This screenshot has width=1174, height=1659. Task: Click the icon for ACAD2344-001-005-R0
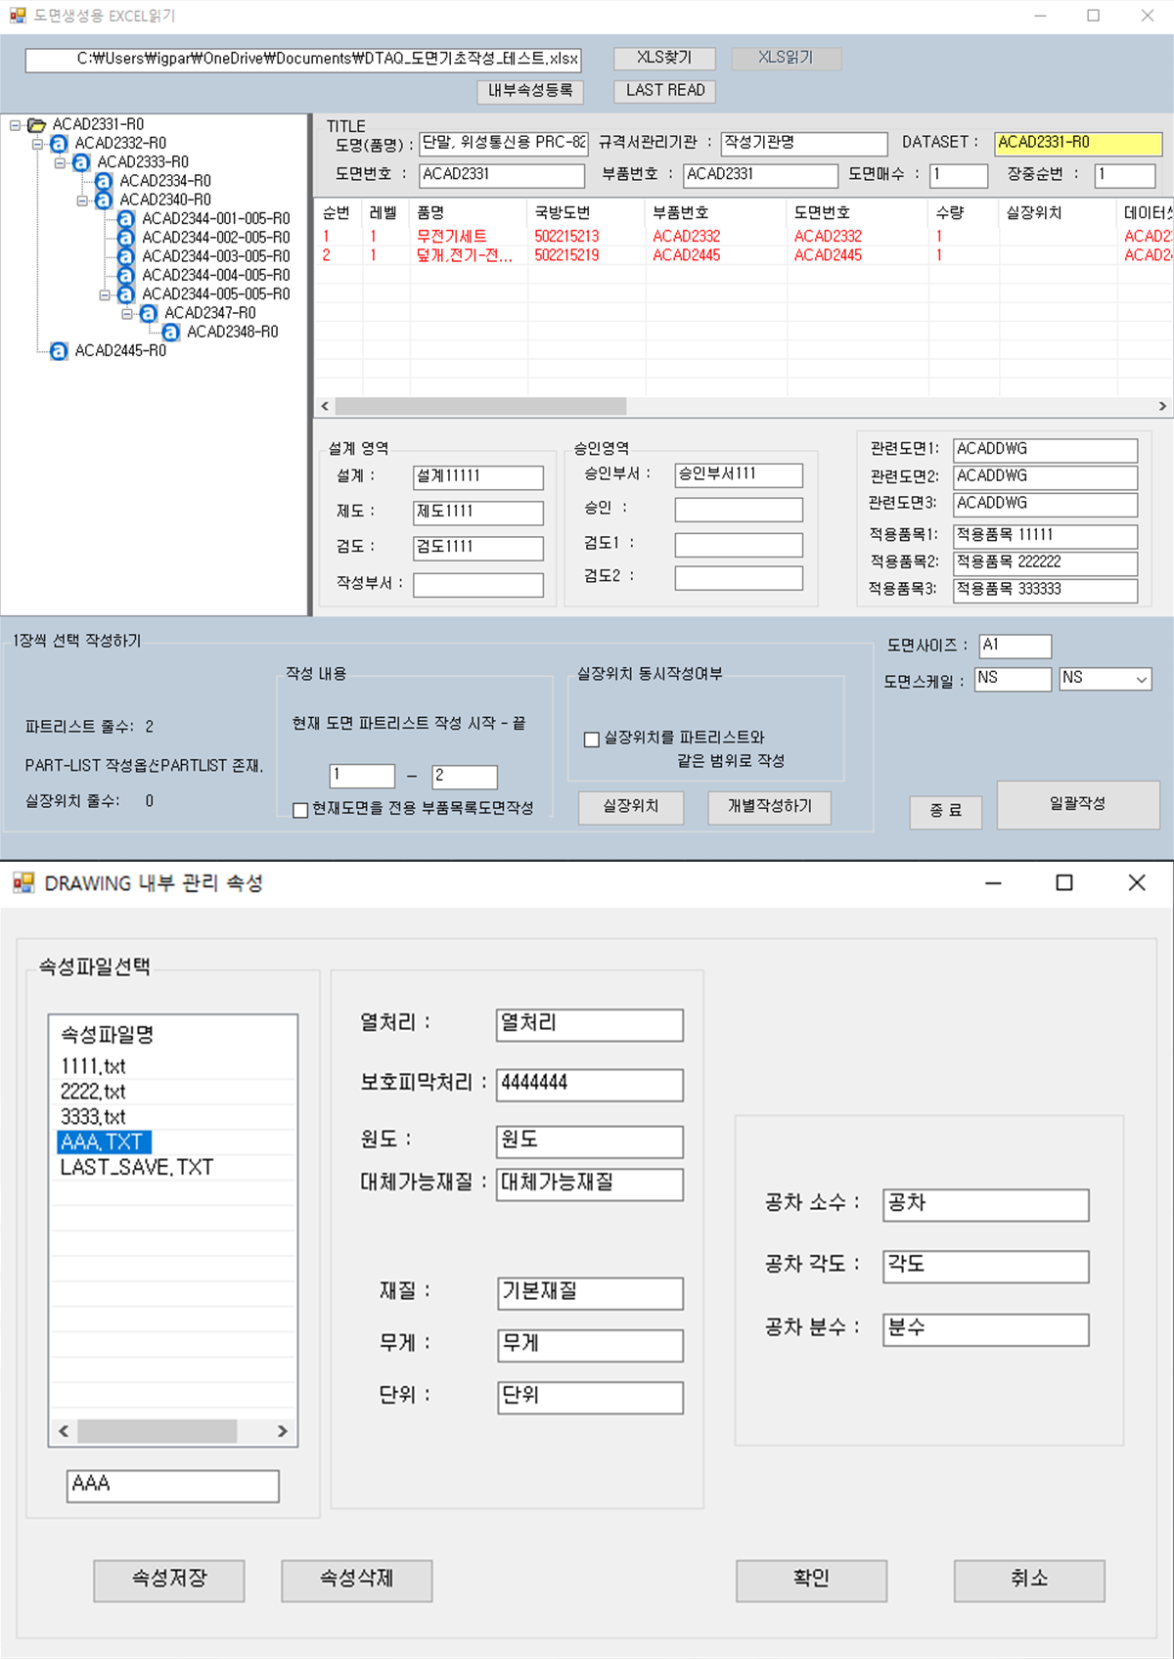tap(126, 219)
